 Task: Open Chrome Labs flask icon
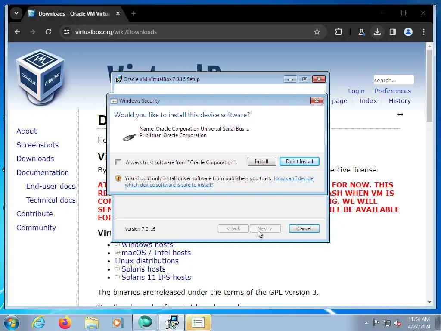coord(362,32)
